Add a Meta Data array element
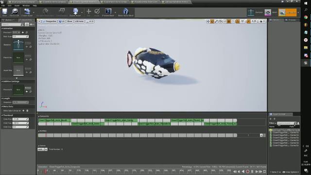 click(x=23, y=111)
